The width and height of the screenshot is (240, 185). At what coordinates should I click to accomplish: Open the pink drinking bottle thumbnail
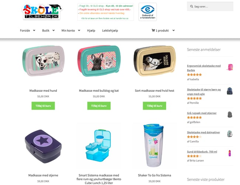point(230,153)
